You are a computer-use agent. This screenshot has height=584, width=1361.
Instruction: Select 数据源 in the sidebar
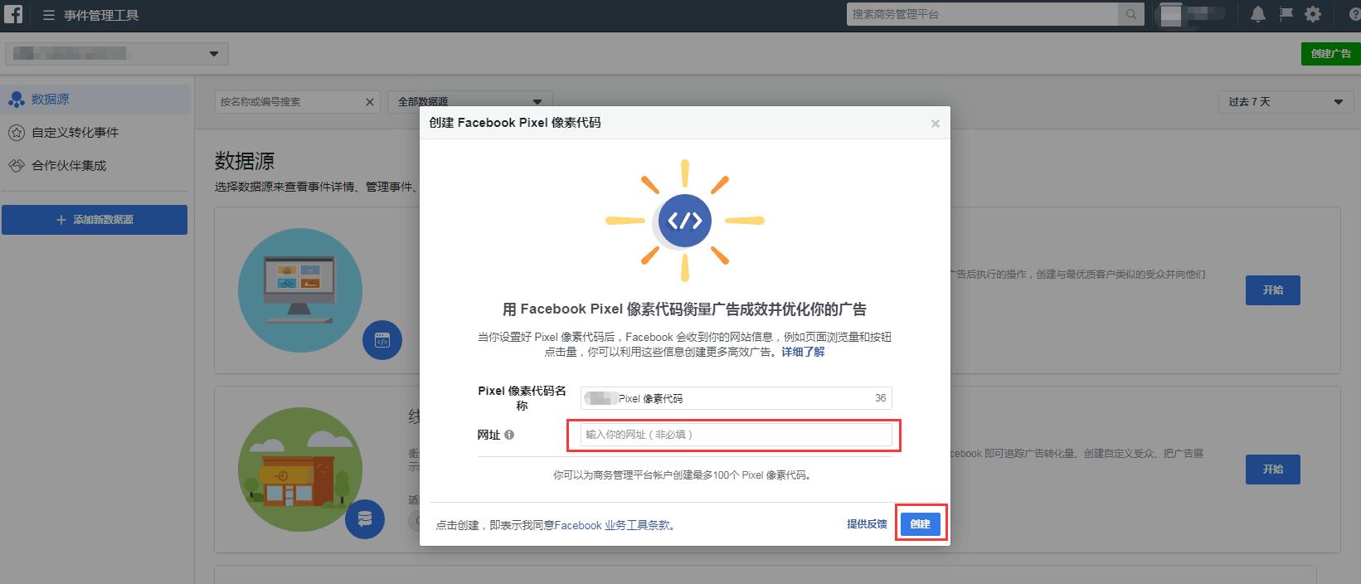tap(95, 100)
